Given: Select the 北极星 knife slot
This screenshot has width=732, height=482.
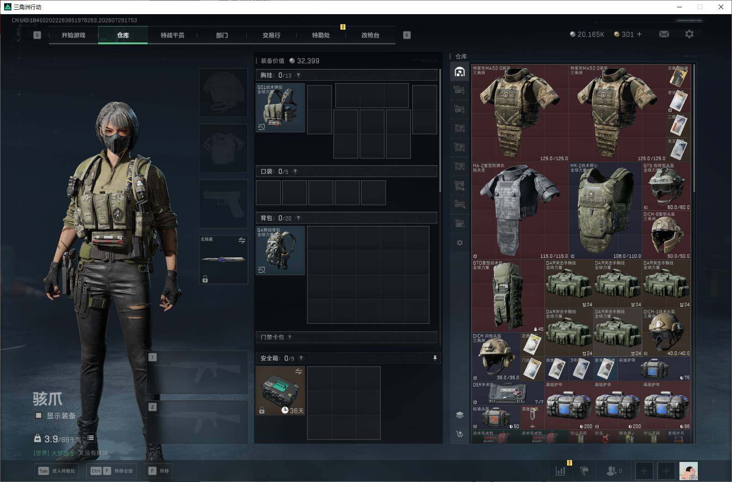Looking at the screenshot, I should (223, 259).
